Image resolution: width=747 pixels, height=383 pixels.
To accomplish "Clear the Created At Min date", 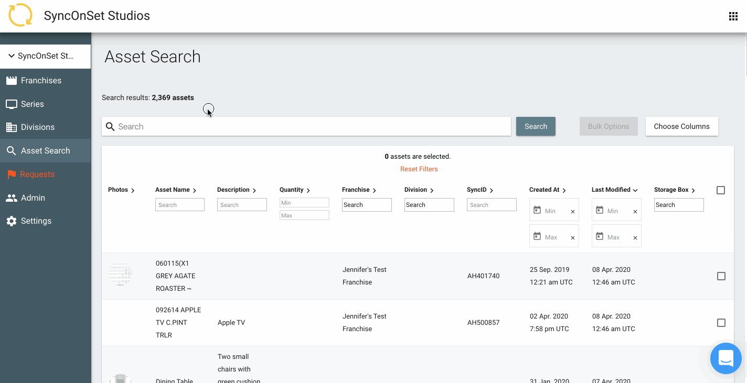I will pos(573,212).
